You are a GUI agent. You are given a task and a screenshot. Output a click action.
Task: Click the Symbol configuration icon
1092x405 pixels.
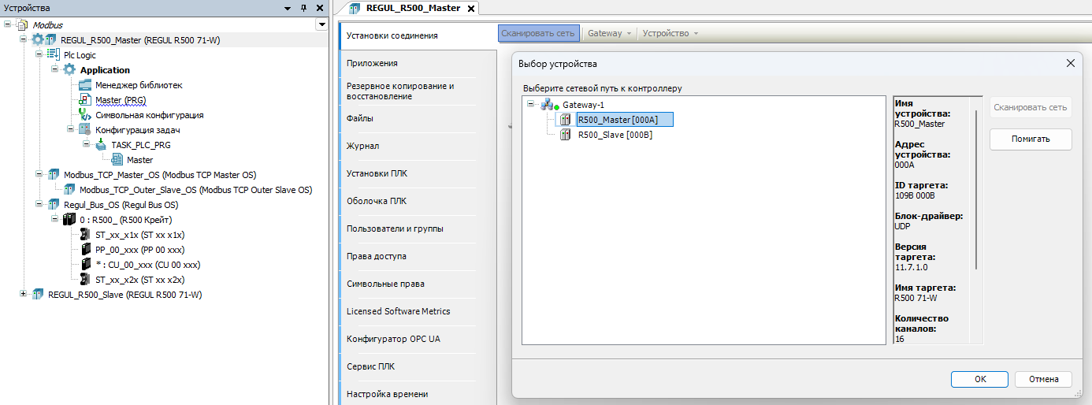[86, 115]
